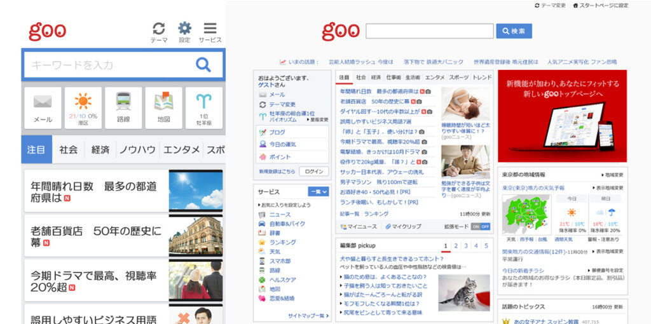Open the サービス hamburger menu

coord(210,28)
